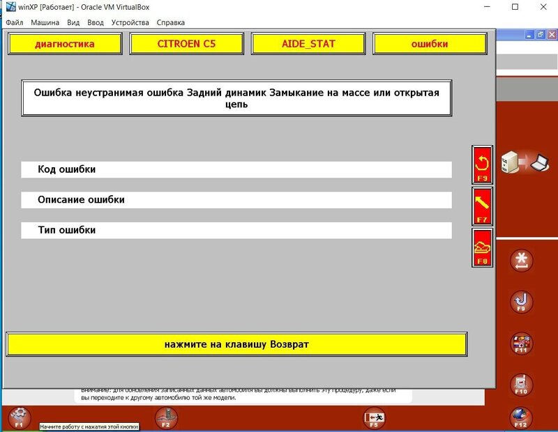This screenshot has height=432, width=558.
Task: Click the F5 exit icon
Action: 375,418
